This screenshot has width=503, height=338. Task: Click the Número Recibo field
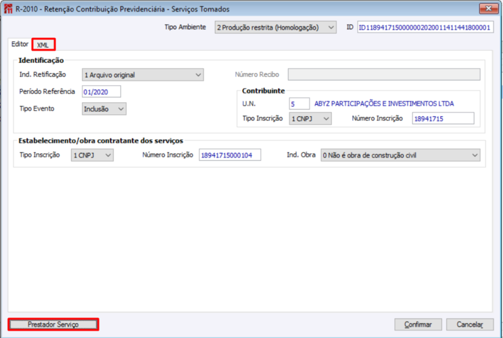(x=384, y=74)
